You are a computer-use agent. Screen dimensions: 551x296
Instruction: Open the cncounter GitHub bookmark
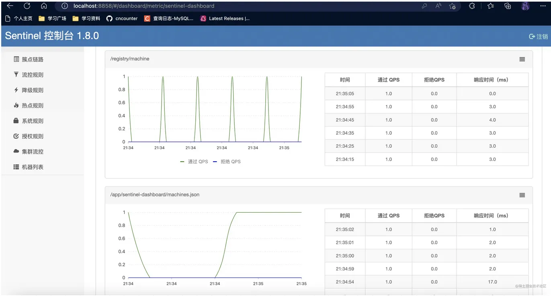coord(122,18)
